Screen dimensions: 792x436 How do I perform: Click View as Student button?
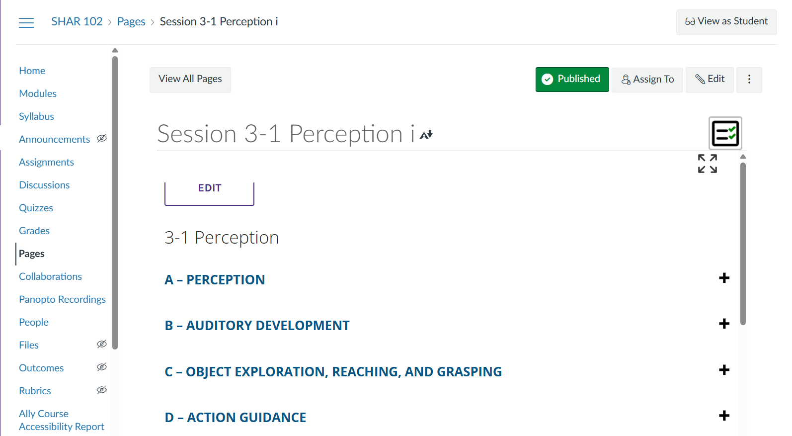click(726, 22)
